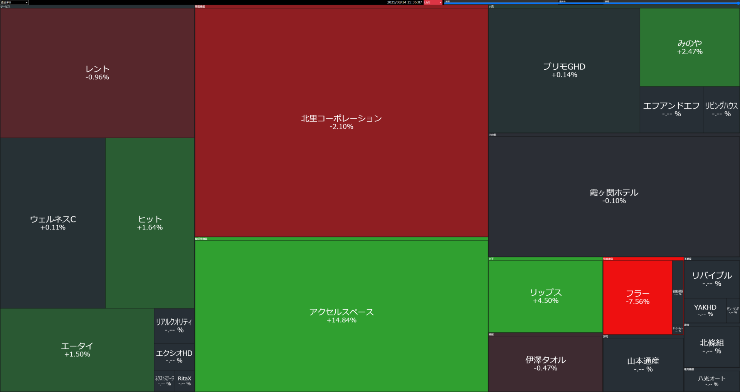Image resolution: width=740 pixels, height=392 pixels.
Task: Select the プリモGHD +0.14% tile
Action: point(564,70)
